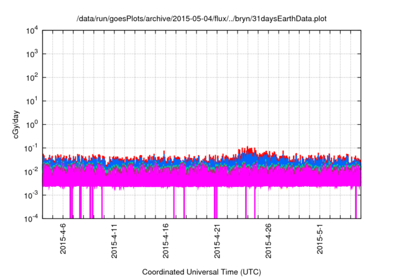Image resolution: width=398 pixels, height=278 pixels.
Task: Click the 10^-2 y-axis tick label
Action: [31, 172]
